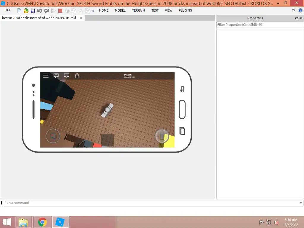Open the player list chat bubble icon in game
The image size is (304, 228).
(56, 76)
